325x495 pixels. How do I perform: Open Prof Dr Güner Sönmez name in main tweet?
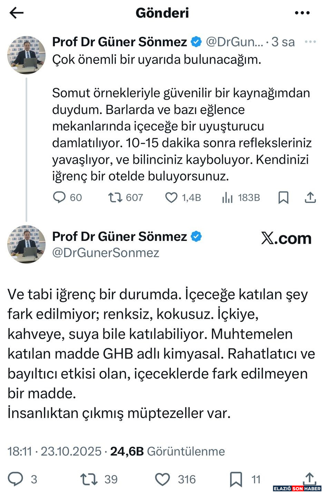[119, 237]
